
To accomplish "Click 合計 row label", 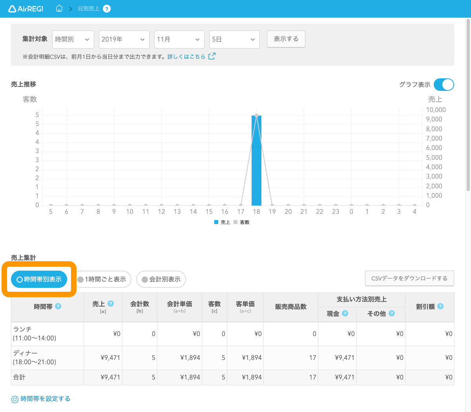I will 19,377.
